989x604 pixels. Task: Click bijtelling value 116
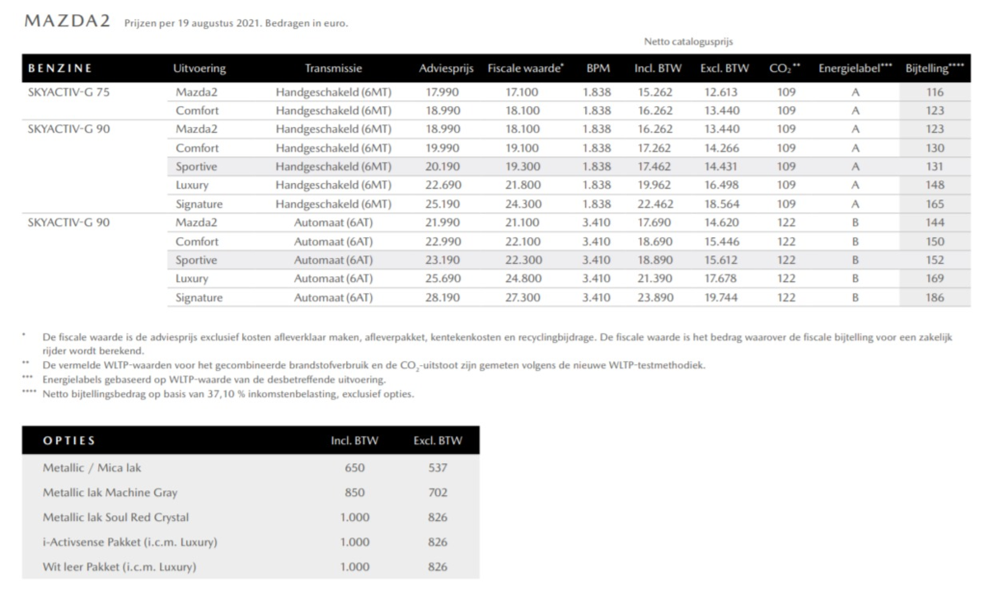point(935,92)
